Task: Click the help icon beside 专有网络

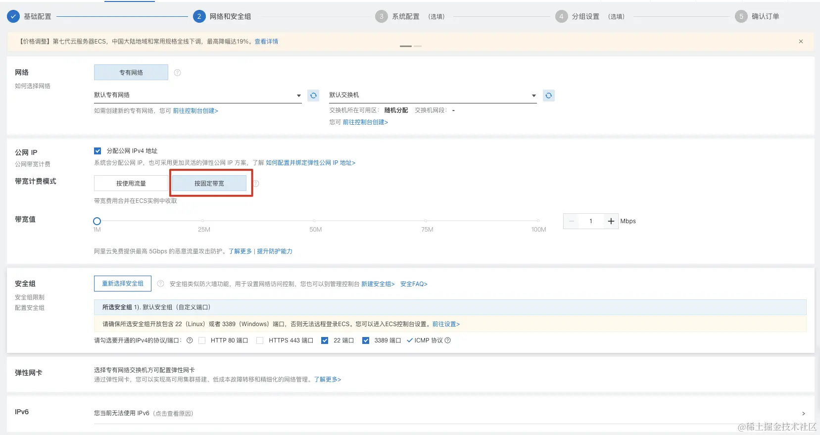Action: pyautogui.click(x=177, y=73)
